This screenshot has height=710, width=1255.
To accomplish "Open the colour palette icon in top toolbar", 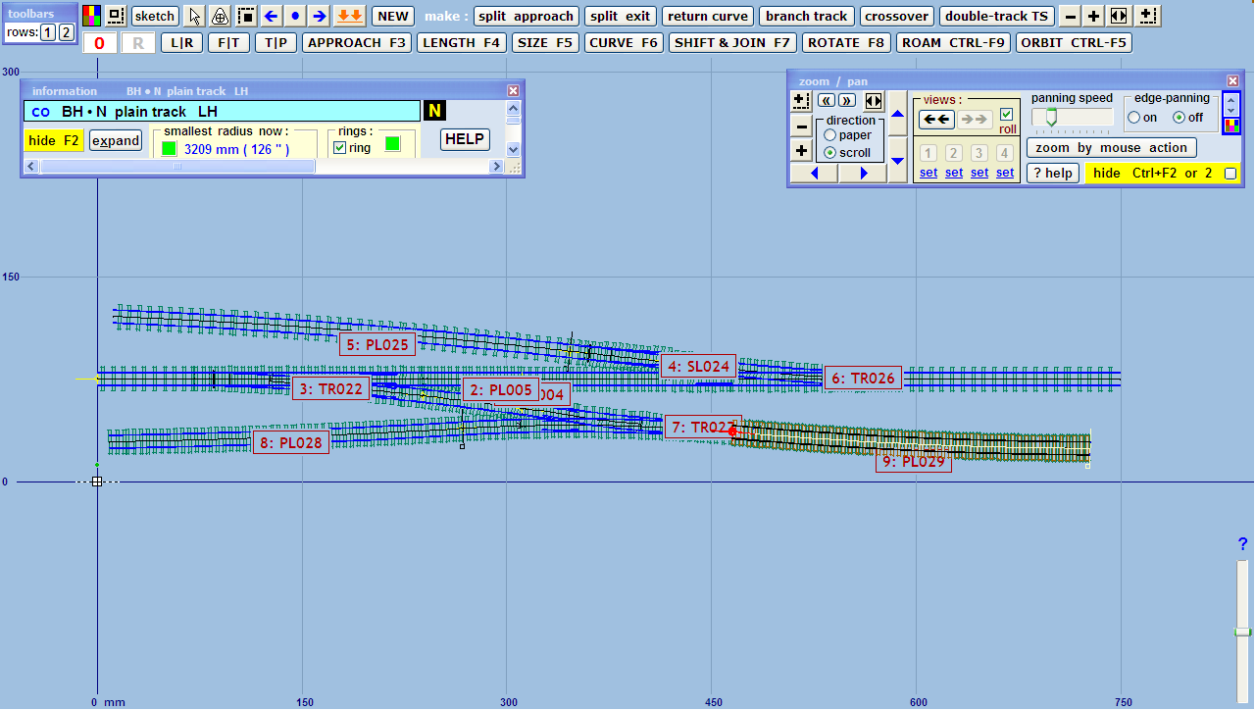I will [x=91, y=16].
